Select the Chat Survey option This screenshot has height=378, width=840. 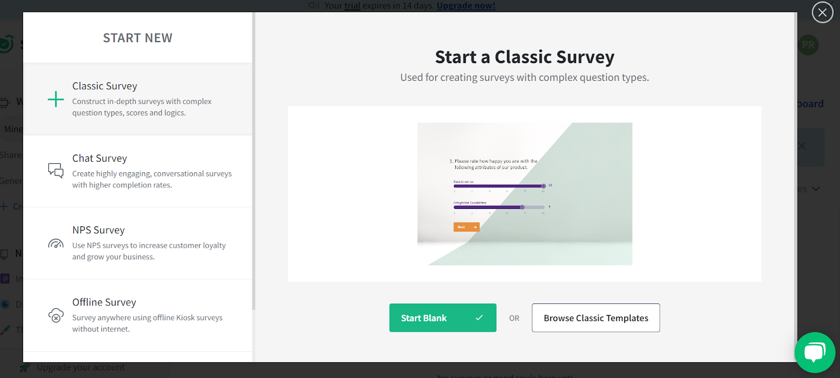(x=138, y=171)
